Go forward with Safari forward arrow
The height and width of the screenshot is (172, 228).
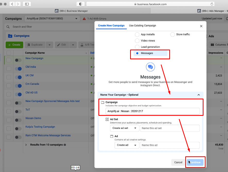(x=18, y=4)
